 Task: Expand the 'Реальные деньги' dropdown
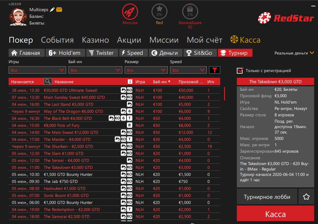tap(294, 53)
